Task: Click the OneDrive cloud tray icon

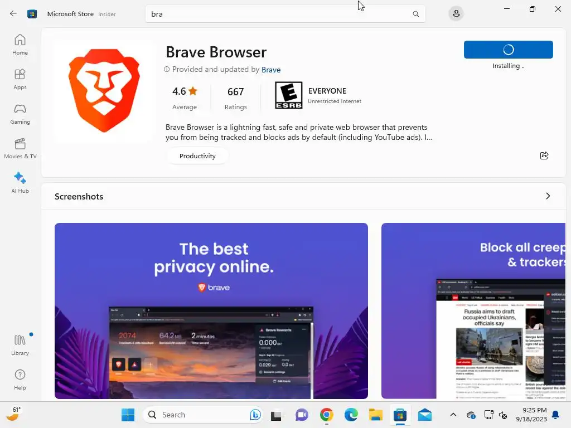Action: coord(471,415)
